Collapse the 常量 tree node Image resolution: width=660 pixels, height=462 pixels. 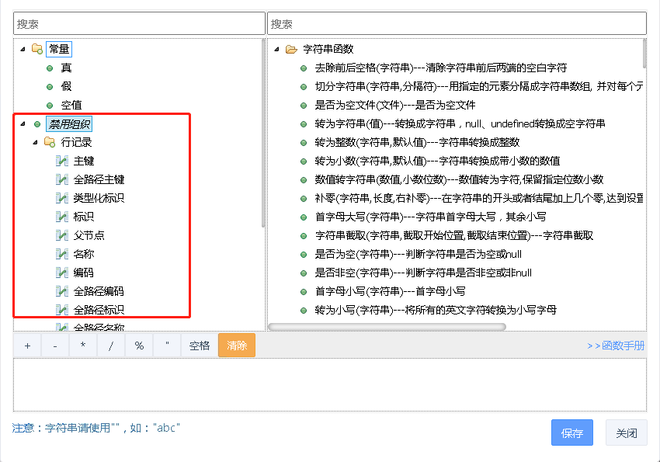pyautogui.click(x=23, y=49)
